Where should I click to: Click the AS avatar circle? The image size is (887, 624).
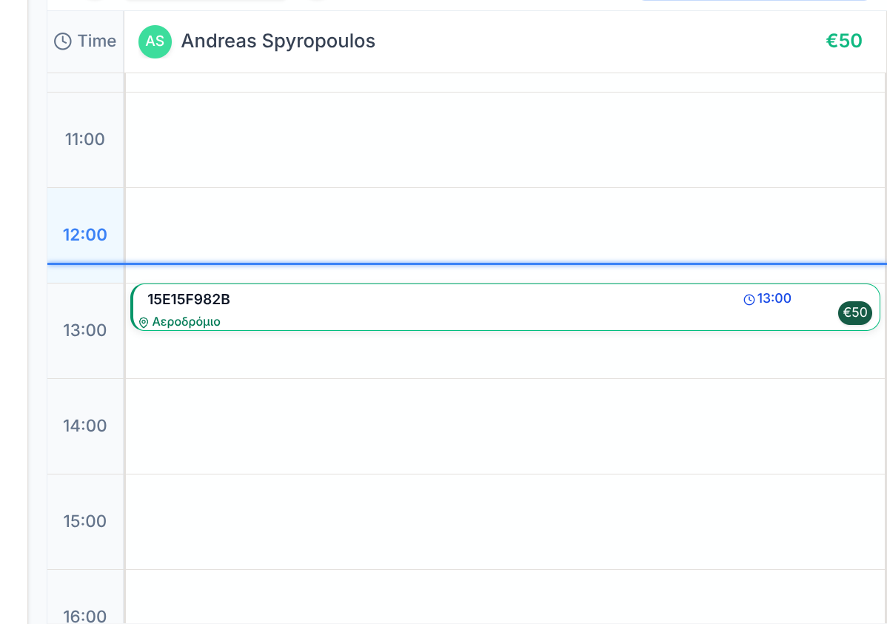[155, 41]
